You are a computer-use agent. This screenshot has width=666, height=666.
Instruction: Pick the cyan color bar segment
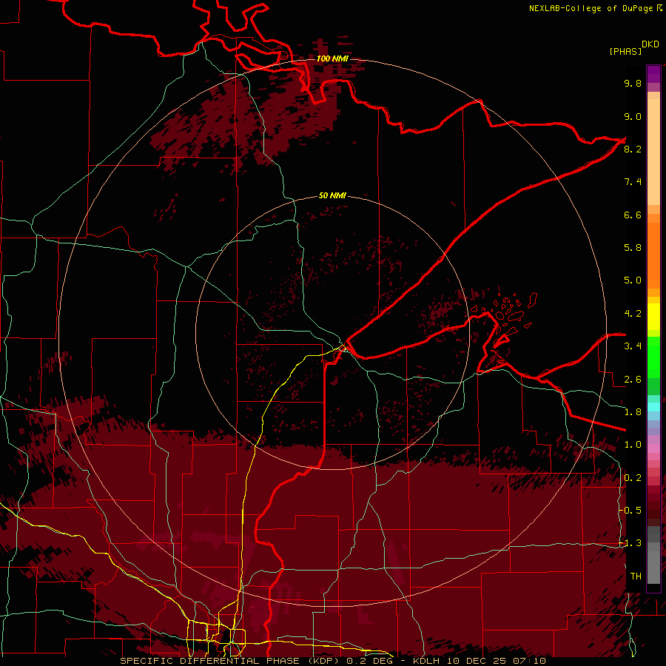[x=653, y=407]
